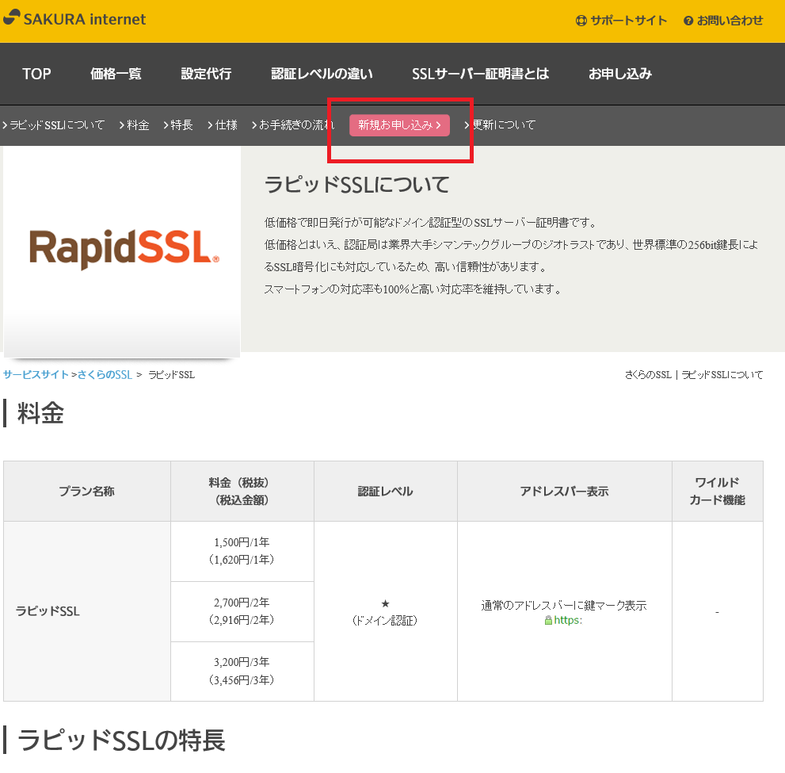Click the 2,700円/2年 price cell

(242, 611)
